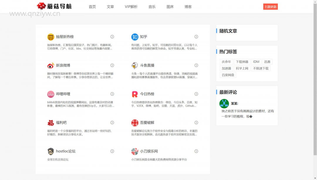This screenshot has height=180, width=317.
Task: Click arrow circle beside 新浪微博
Action: [112, 65]
